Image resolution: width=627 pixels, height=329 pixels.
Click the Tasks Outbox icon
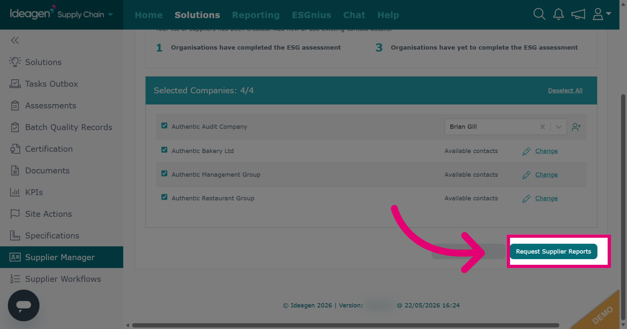click(x=15, y=84)
